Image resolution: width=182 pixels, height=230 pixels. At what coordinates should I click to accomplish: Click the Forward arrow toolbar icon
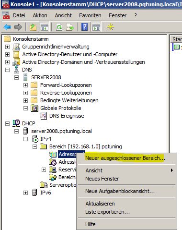click(x=18, y=27)
